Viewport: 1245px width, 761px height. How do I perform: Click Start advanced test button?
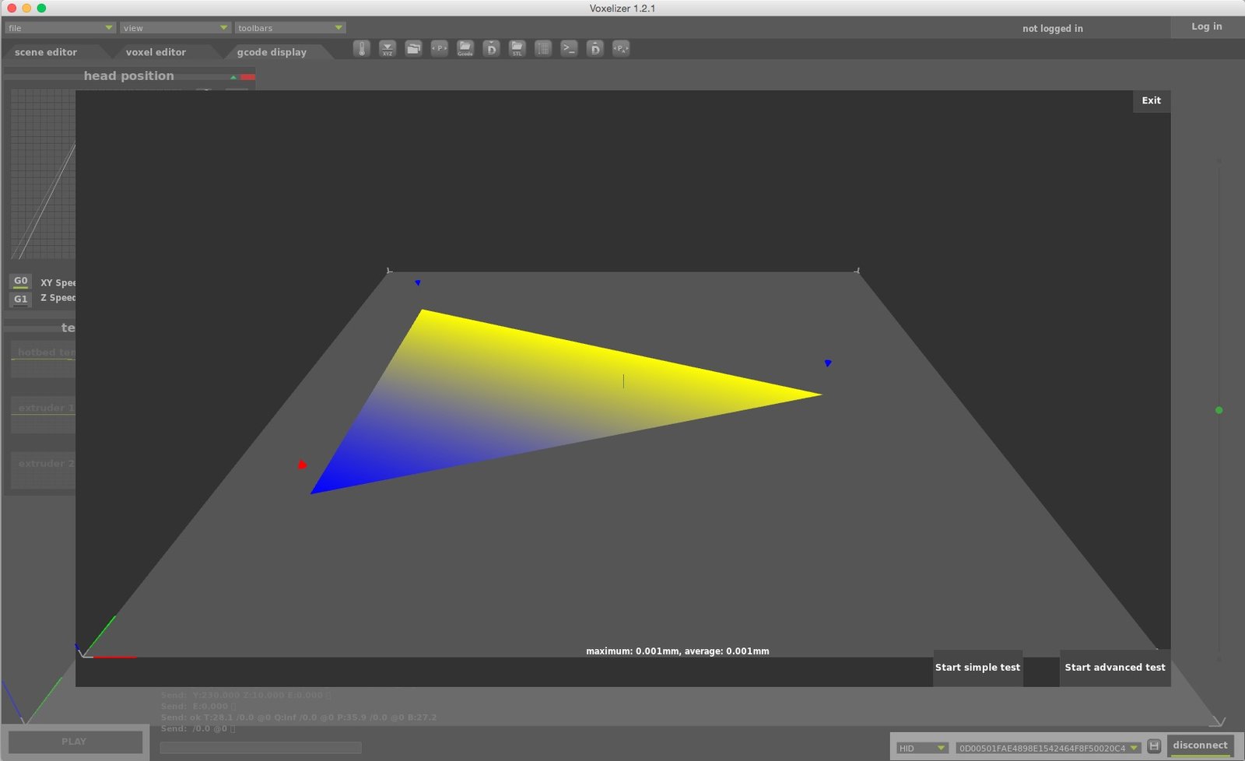(1115, 668)
